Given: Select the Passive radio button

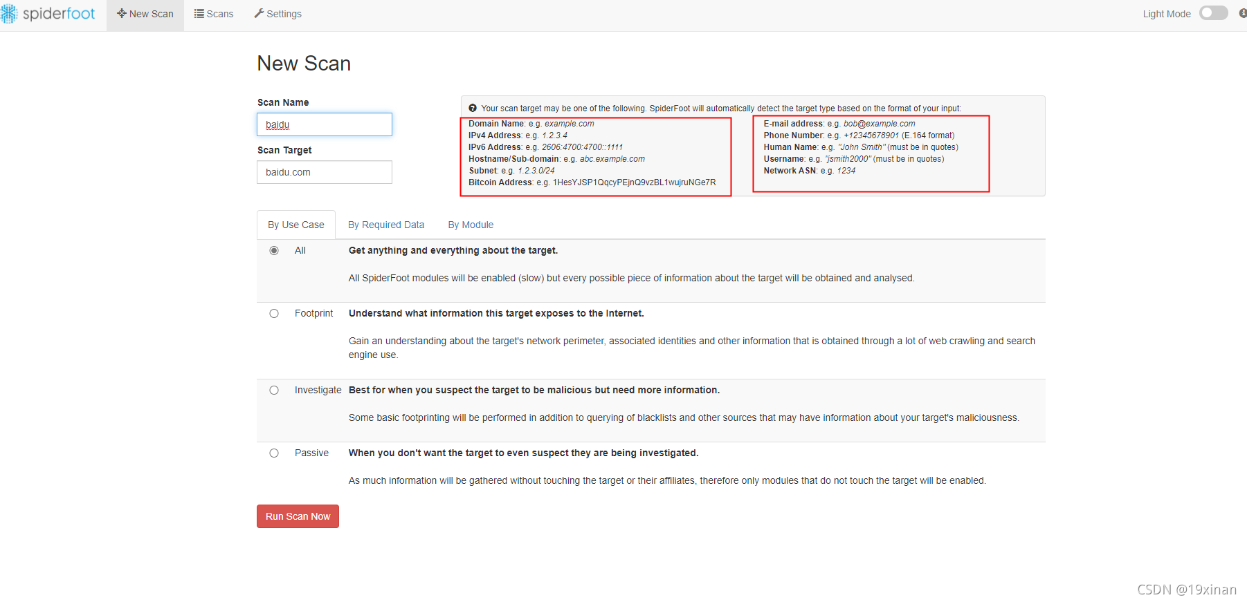Looking at the screenshot, I should pyautogui.click(x=274, y=453).
